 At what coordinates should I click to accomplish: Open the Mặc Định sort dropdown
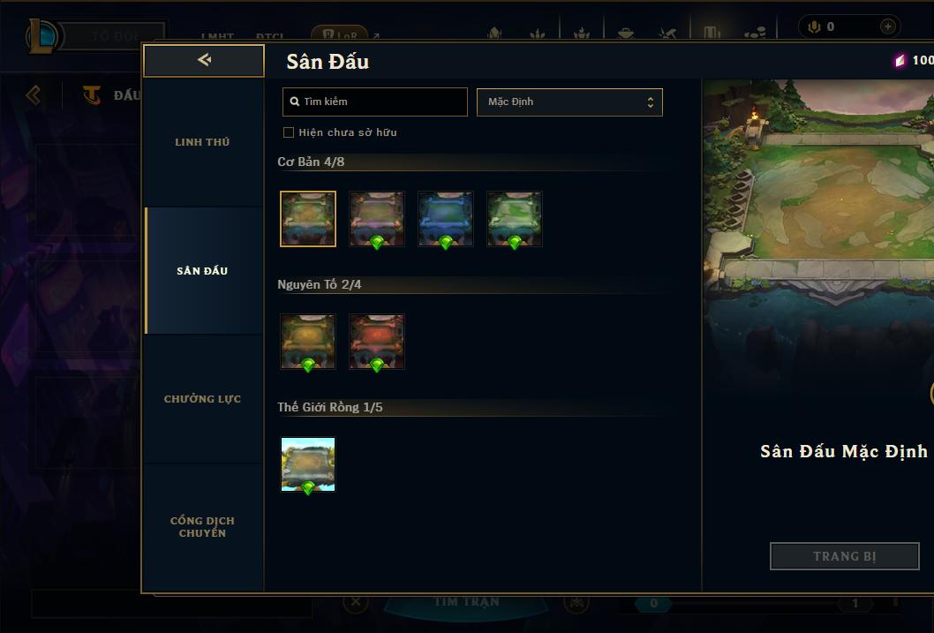click(569, 102)
